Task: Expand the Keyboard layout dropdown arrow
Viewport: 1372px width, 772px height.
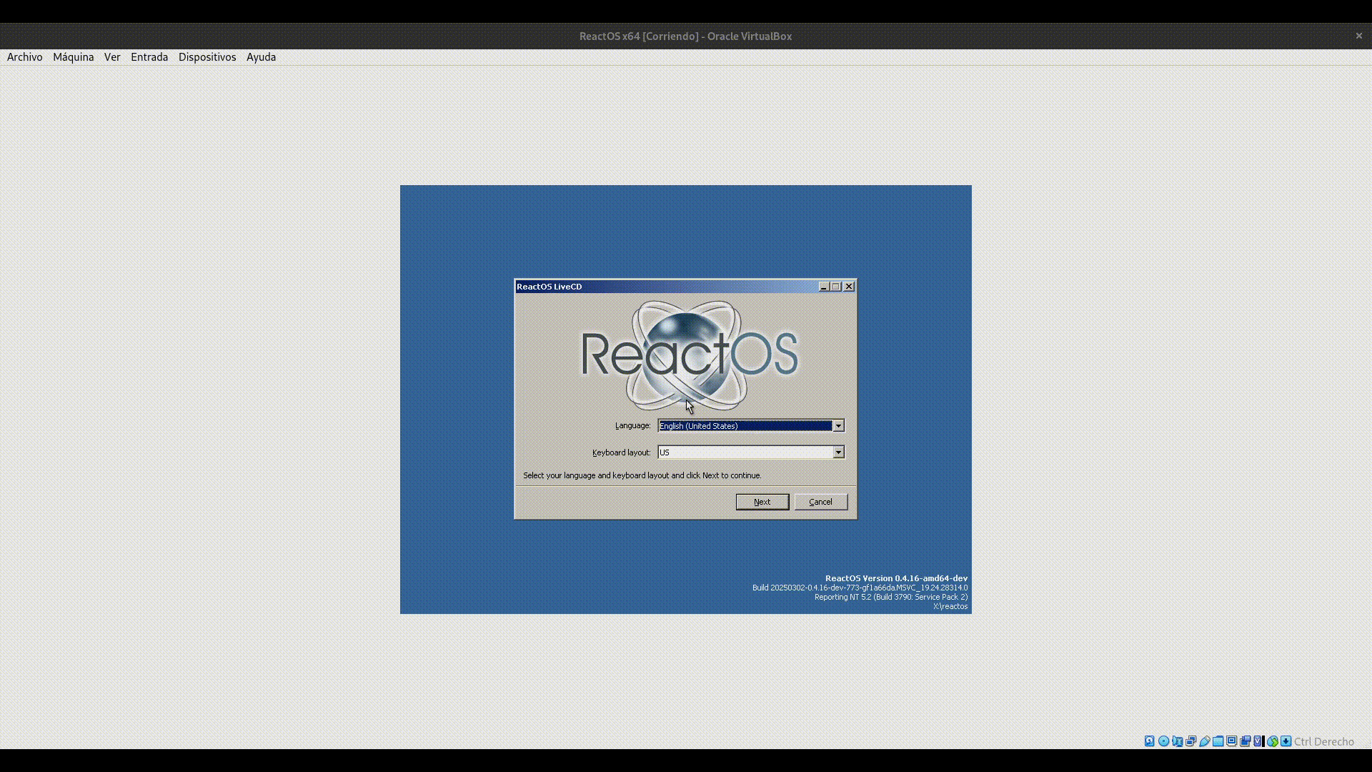Action: pos(838,452)
